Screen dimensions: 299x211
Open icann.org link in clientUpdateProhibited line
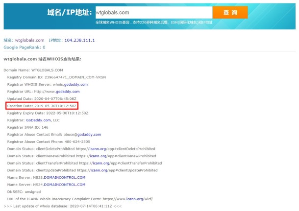click(99, 170)
